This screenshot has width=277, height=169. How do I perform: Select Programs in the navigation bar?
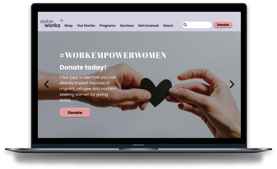point(107,26)
